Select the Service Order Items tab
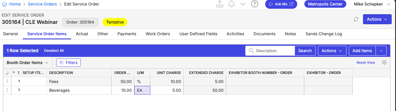 tap(47, 34)
